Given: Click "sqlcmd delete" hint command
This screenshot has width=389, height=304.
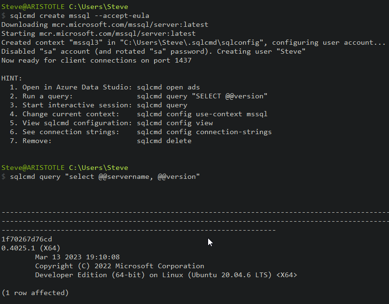Looking at the screenshot, I should [x=164, y=141].
